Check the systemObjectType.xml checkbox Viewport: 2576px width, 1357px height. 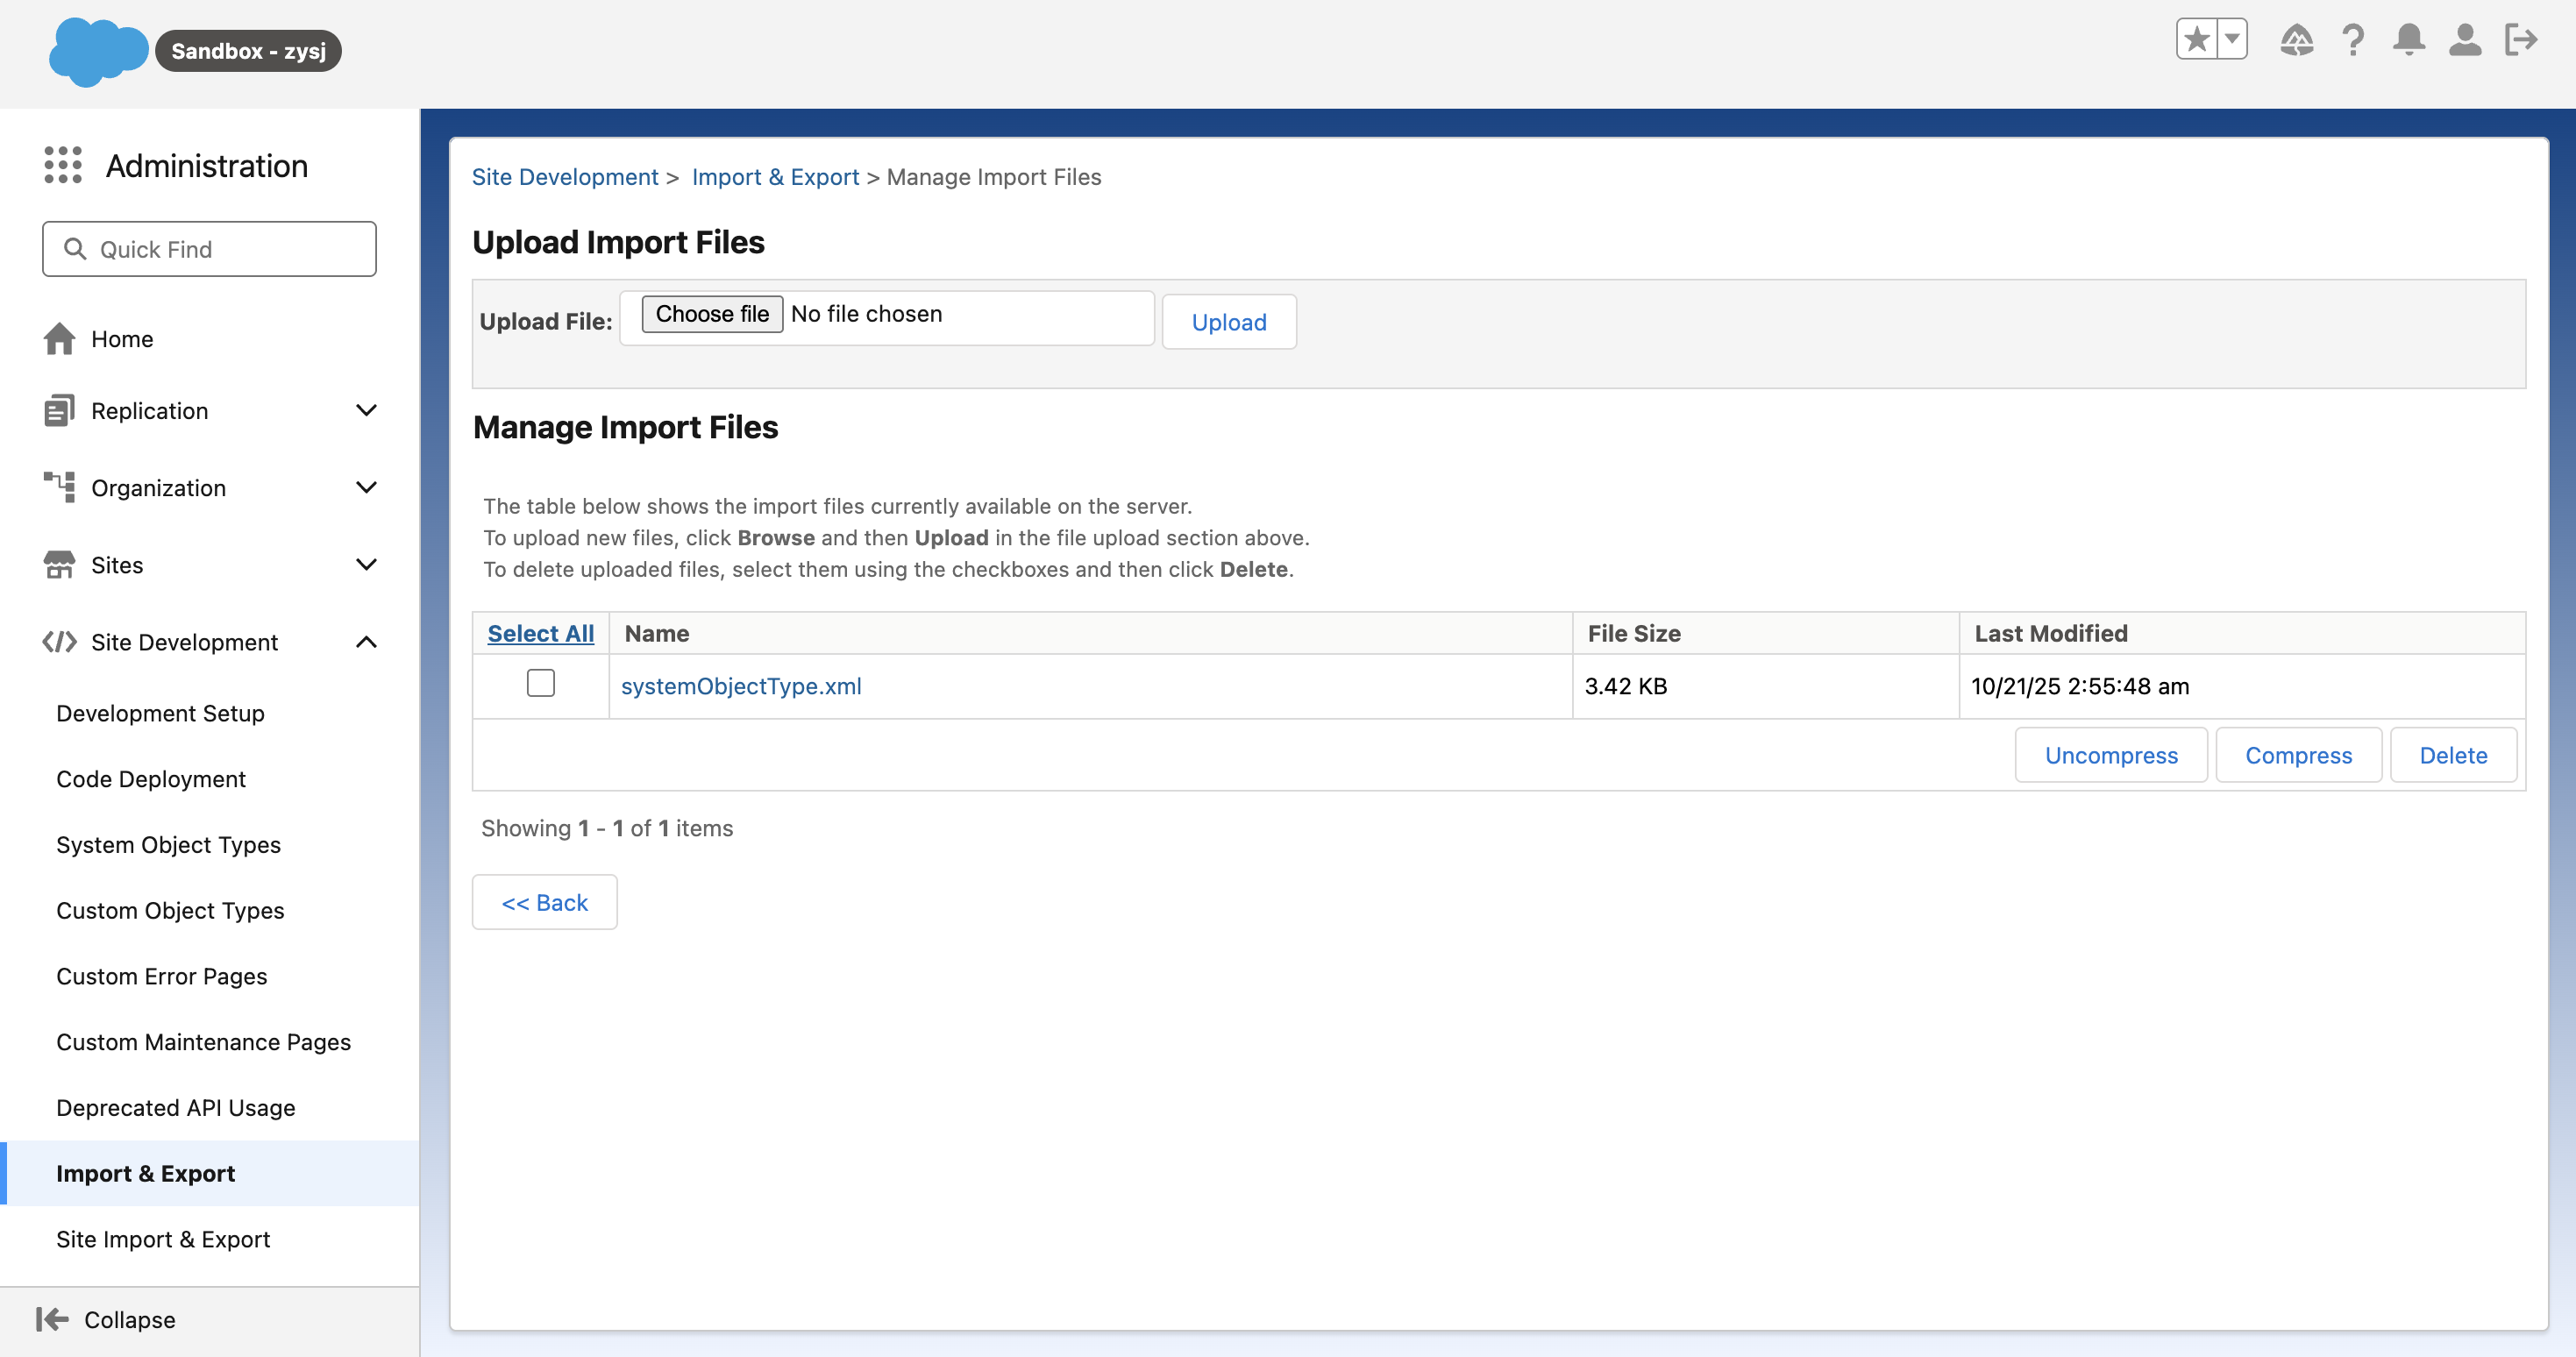click(x=540, y=683)
